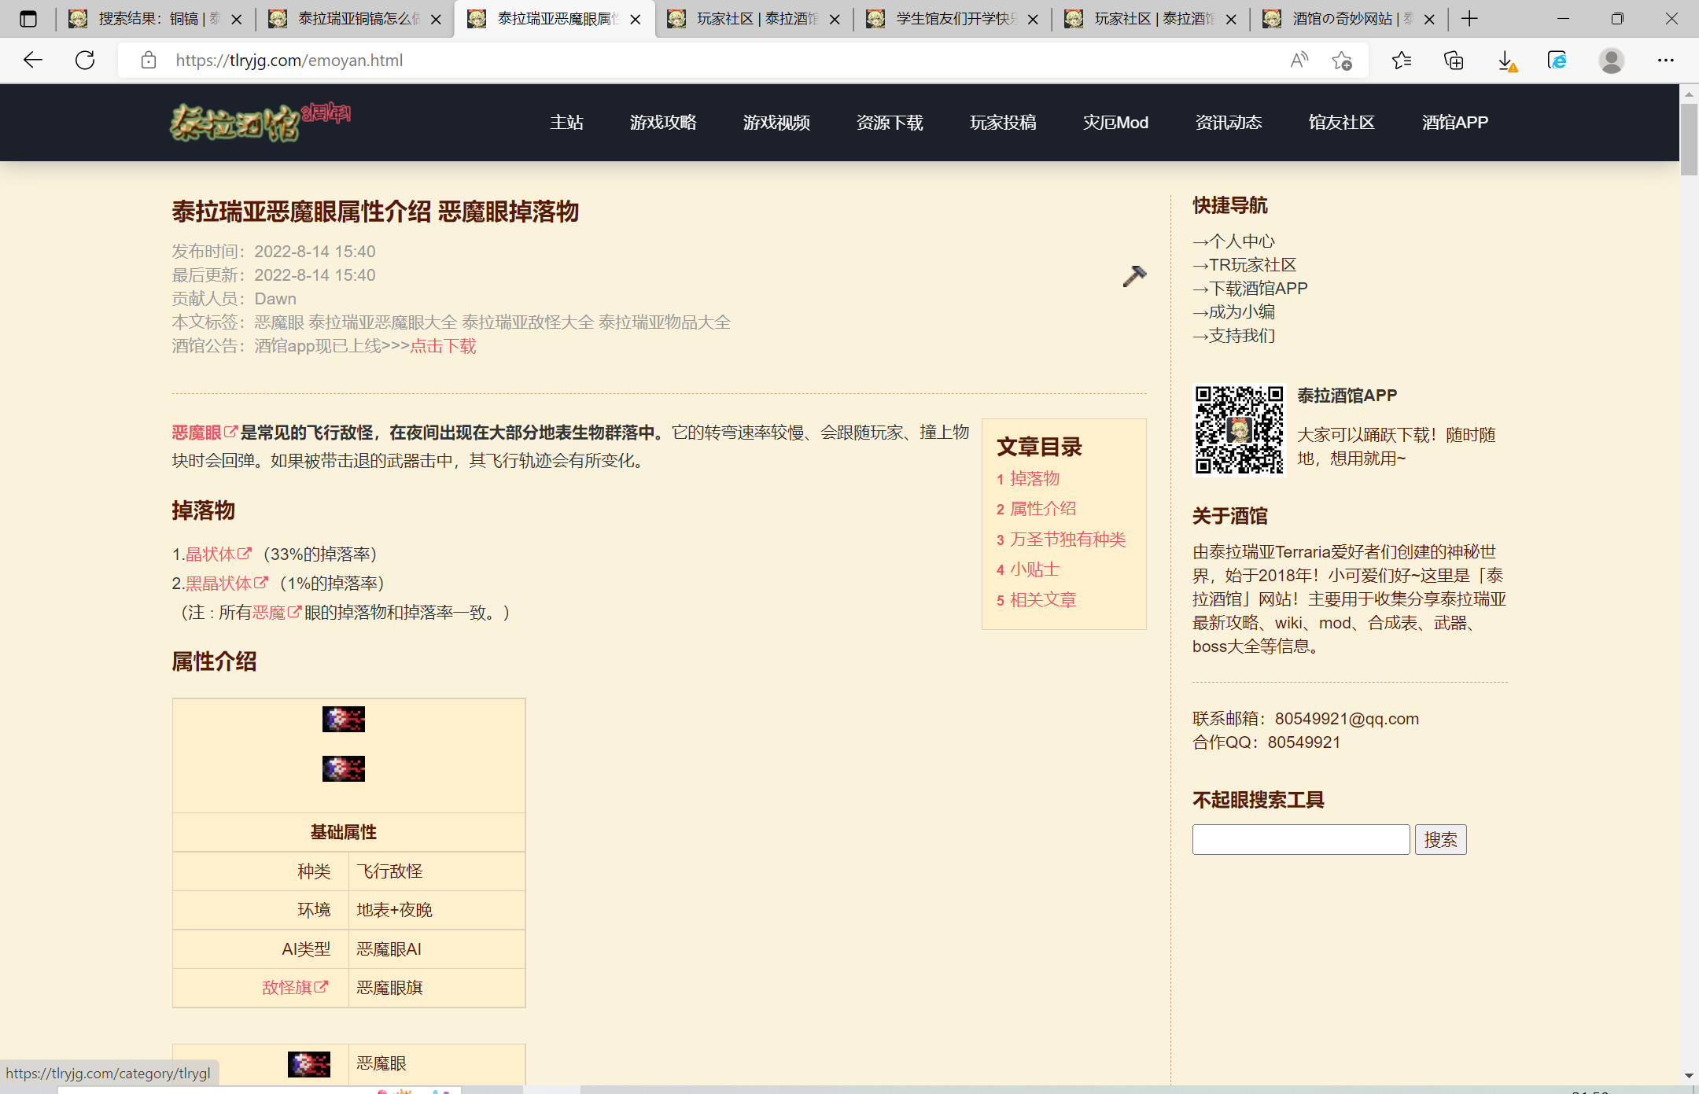Viewport: 1699px width, 1094px height.
Task: Switch to the 酒馆の奇妙网站 tab
Action: coord(1350,19)
